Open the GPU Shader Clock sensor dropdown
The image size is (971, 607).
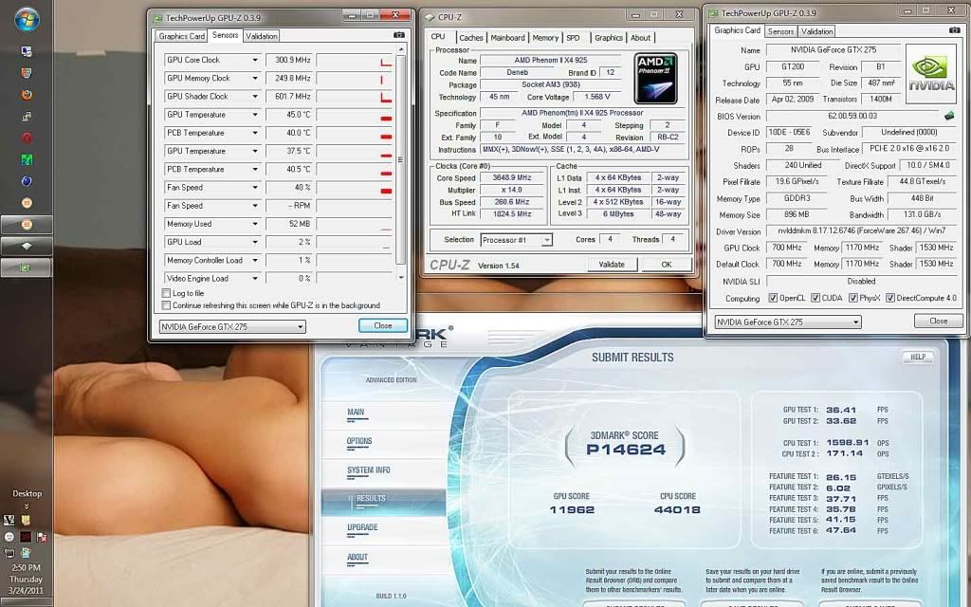(x=254, y=97)
